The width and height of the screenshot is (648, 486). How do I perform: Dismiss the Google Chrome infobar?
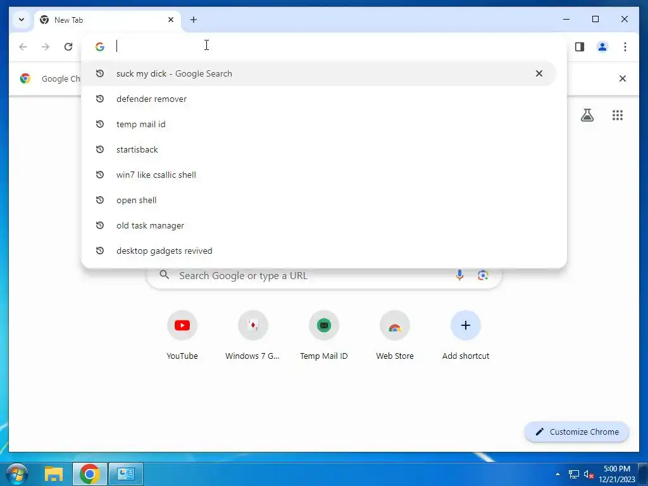tap(623, 78)
